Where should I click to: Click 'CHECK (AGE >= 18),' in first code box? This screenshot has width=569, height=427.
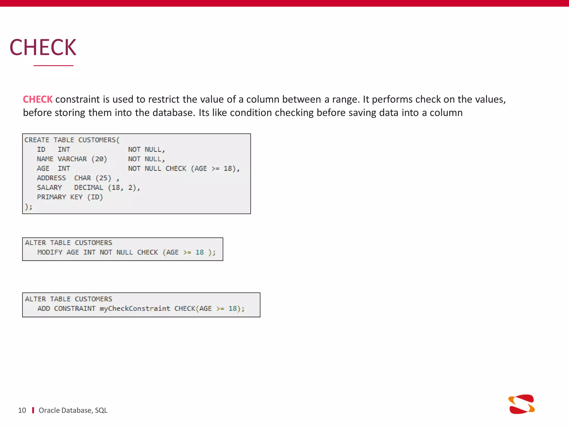(203, 168)
